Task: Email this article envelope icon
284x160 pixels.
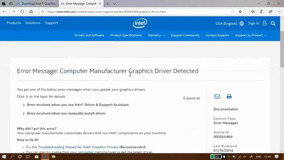Action: click(217, 96)
